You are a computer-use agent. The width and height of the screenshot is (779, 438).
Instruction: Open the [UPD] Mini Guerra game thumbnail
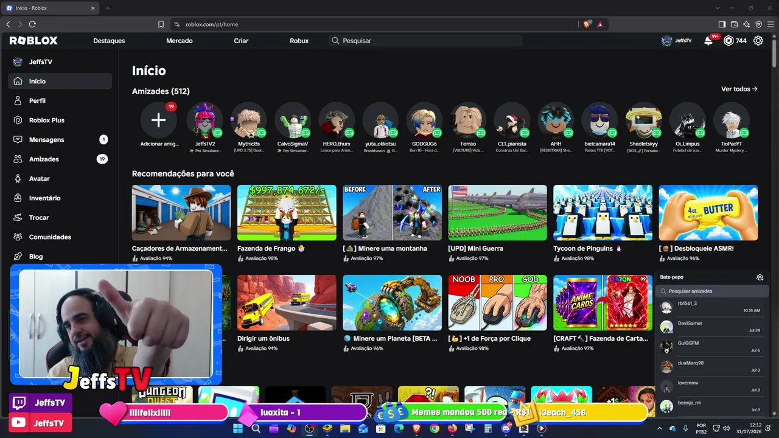497,213
